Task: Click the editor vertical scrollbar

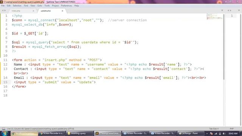Action: (x=224, y=47)
